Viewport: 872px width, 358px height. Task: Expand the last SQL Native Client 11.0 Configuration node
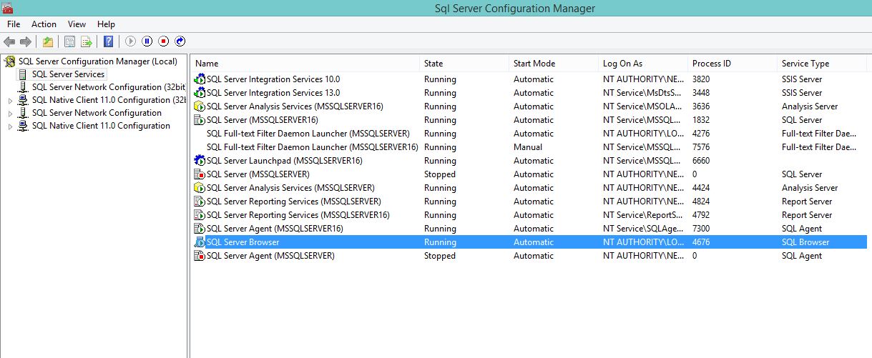(10, 126)
